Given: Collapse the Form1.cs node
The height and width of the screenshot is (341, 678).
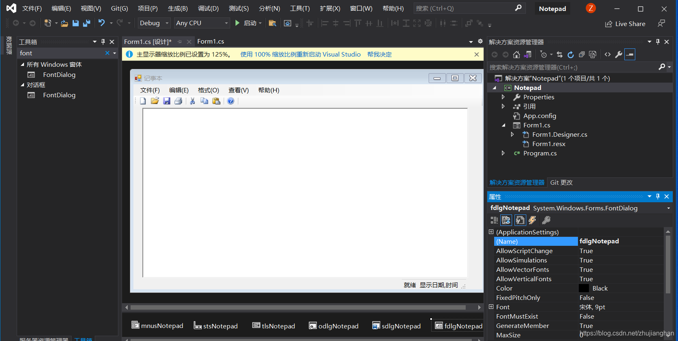Looking at the screenshot, I should tap(503, 125).
